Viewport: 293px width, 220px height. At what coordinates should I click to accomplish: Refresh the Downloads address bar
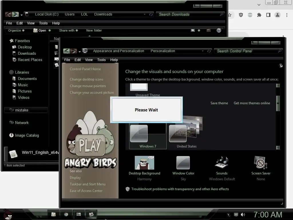point(151,14)
